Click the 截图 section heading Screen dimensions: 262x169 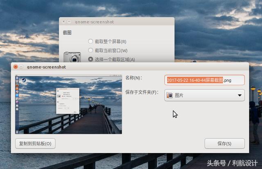67,33
